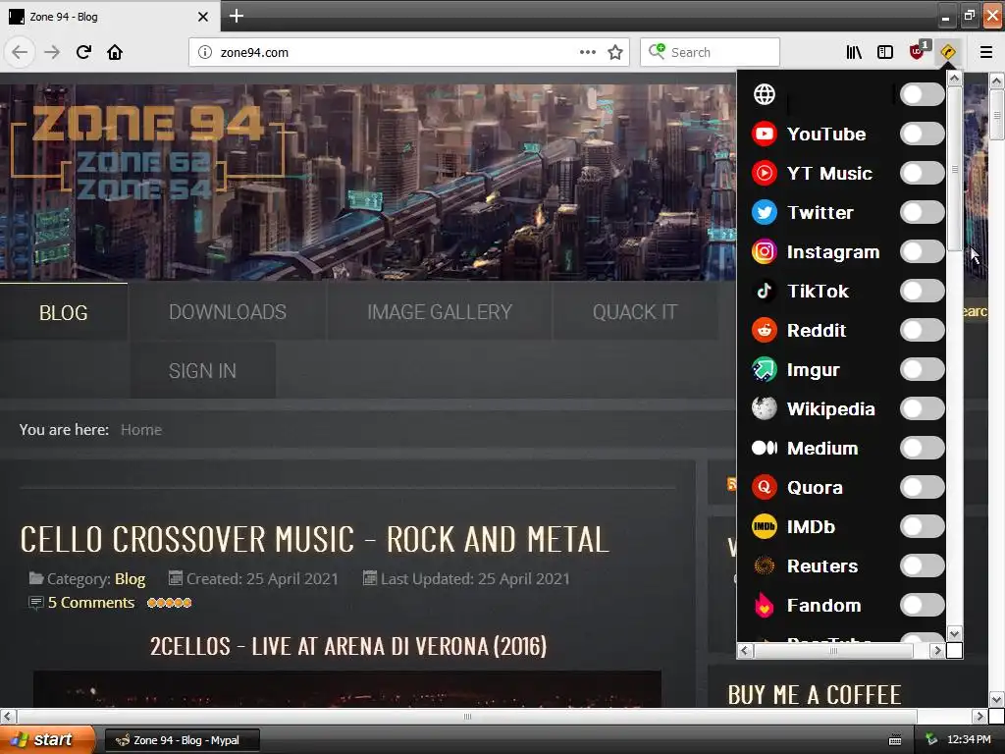The height and width of the screenshot is (754, 1005).
Task: Select the Zone 94 - Blog - Mypal taskbar item
Action: (182, 740)
